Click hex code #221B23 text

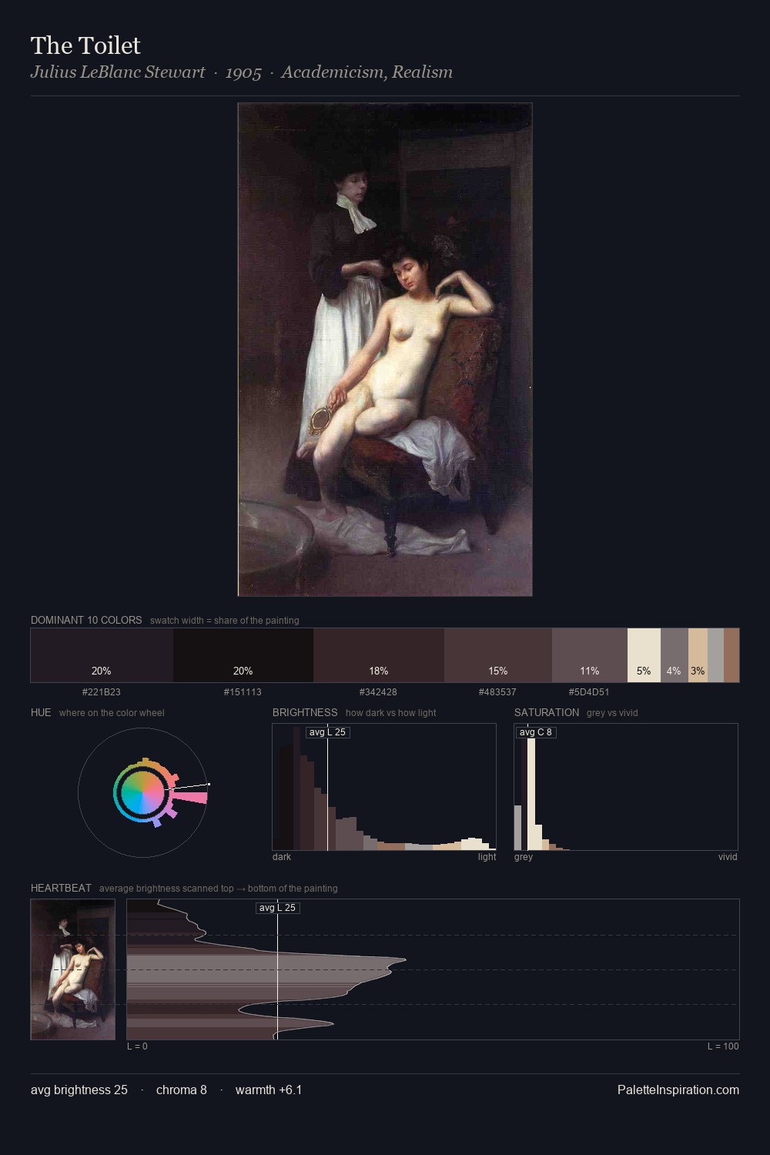point(102,692)
